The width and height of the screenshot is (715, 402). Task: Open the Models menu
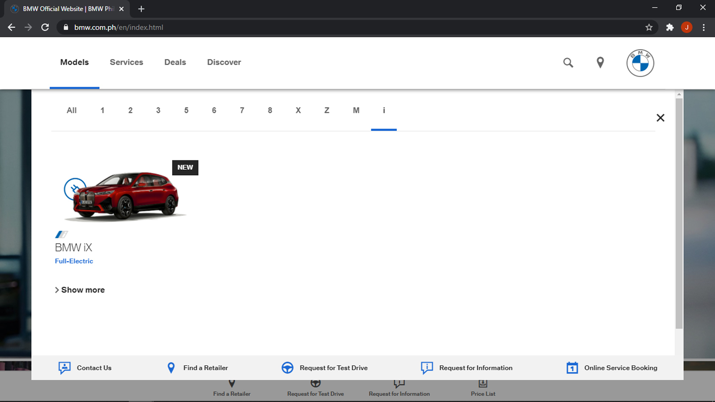(x=74, y=62)
